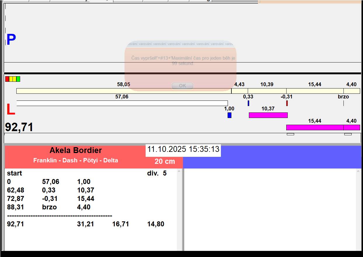This screenshot has width=363, height=257.
Task: Click 72,87 in the results table
Action: tap(16, 199)
